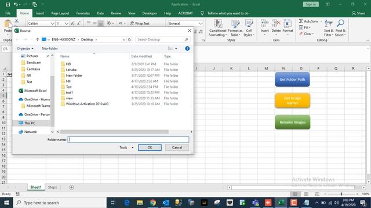The image size is (371, 208).
Task: Select Network in navigation pane
Action: tap(31, 132)
